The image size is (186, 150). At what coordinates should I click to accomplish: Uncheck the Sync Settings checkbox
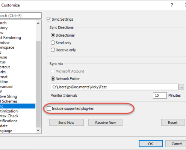coord(49,19)
